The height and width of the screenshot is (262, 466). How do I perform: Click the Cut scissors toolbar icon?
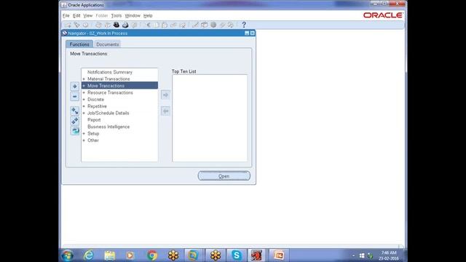(x=148, y=25)
